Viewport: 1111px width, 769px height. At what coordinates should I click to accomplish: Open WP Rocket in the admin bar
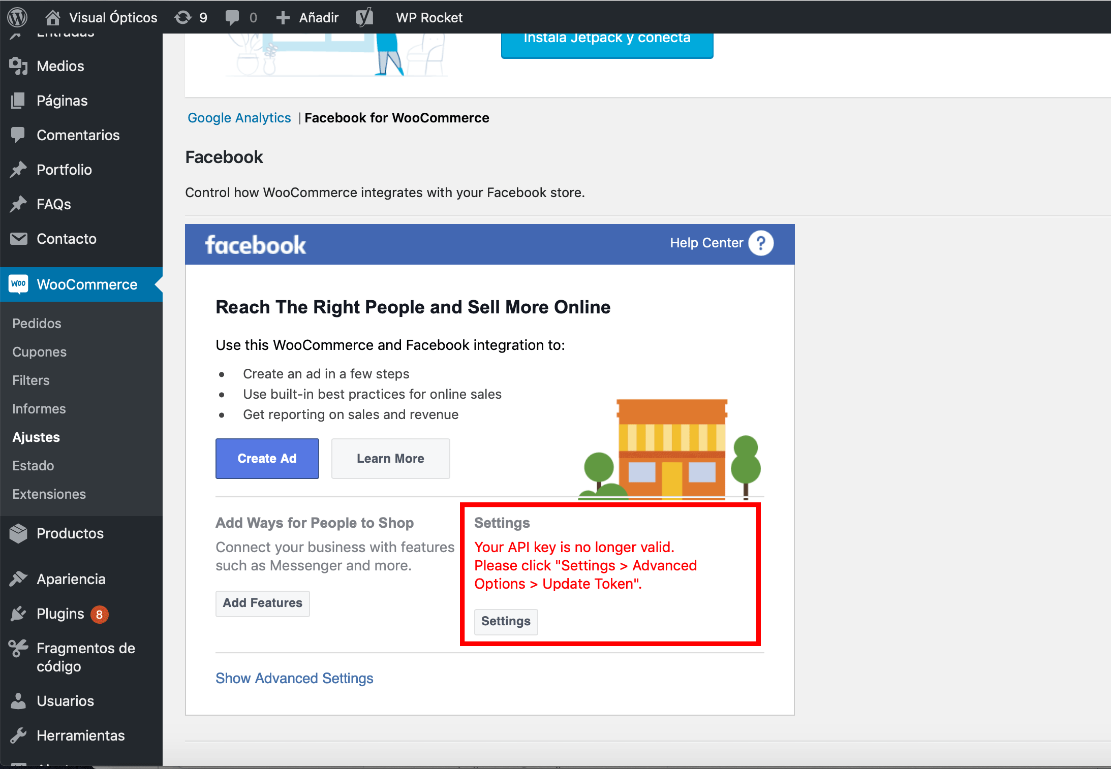click(429, 18)
